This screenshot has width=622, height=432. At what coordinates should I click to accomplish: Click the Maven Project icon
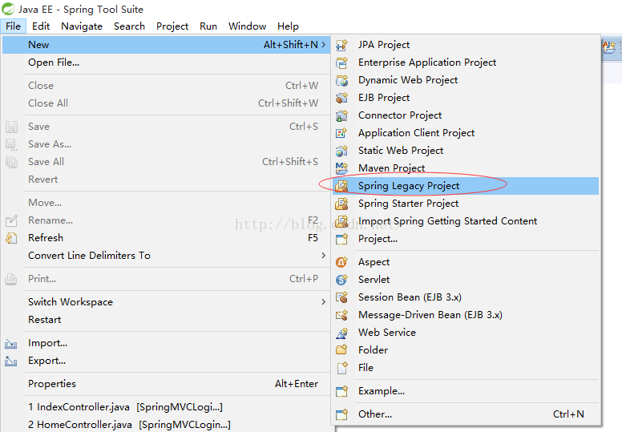point(341,168)
